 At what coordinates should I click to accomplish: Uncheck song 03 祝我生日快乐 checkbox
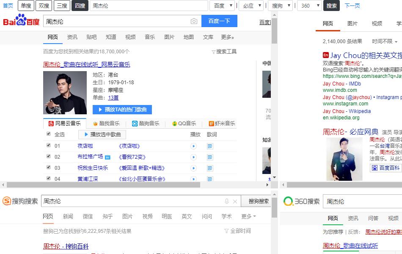[x=49, y=167]
